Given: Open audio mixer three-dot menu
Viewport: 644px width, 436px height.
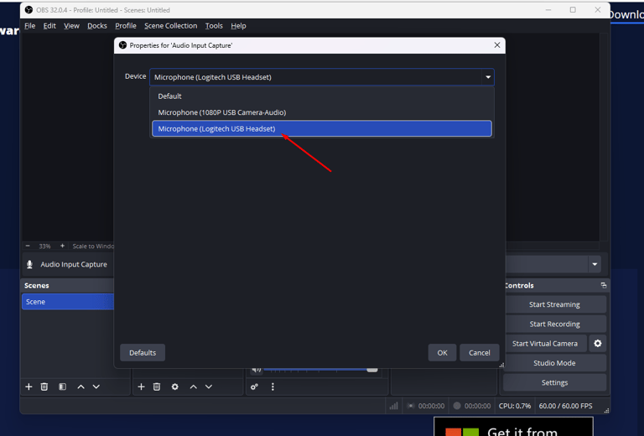Looking at the screenshot, I should [273, 387].
